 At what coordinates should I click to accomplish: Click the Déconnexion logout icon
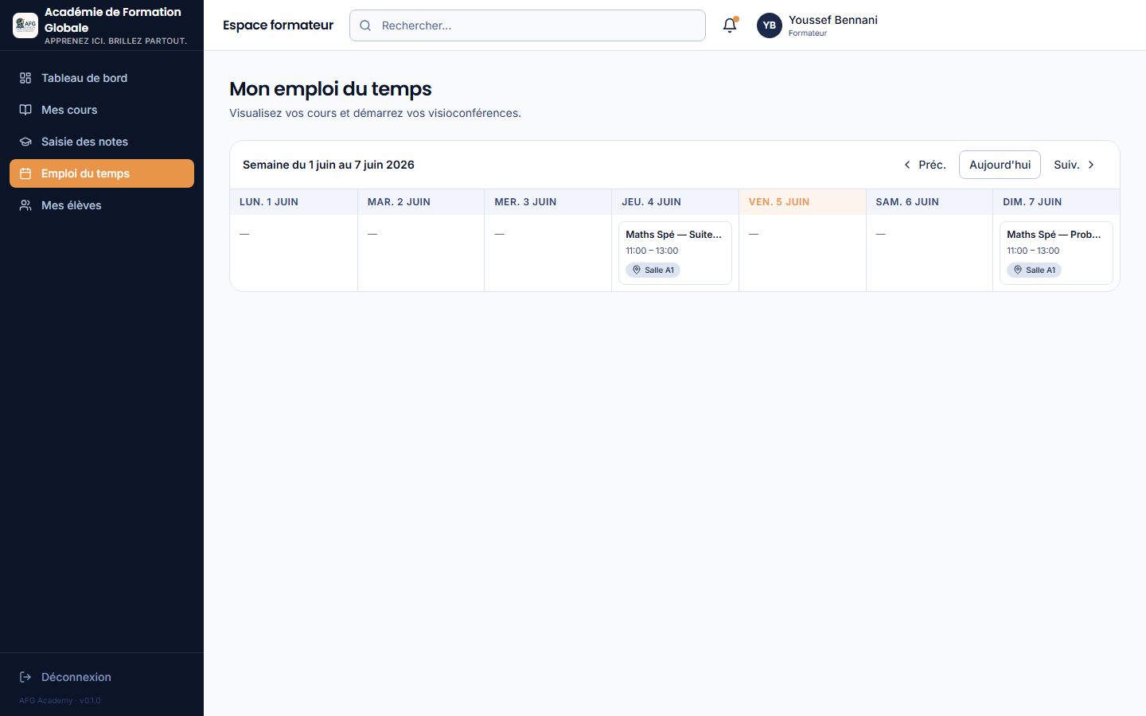pos(25,677)
